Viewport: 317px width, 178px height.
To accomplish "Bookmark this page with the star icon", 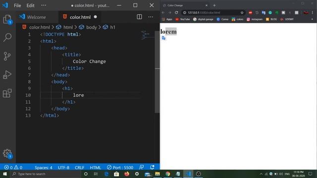I will [242, 12].
